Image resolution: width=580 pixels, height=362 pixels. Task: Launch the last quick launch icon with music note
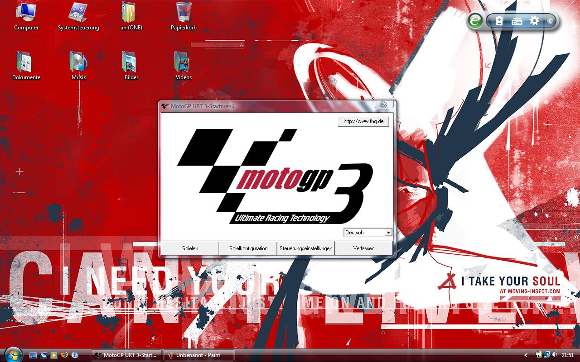[x=75, y=355]
